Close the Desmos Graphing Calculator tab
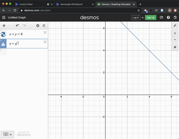 tap(134, 4)
